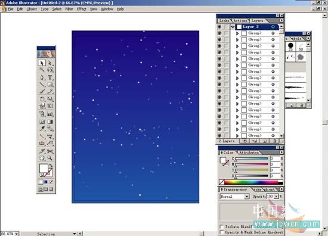Select the Direct Selection (white arrow) tool
Viewport: 328px width, 236px height.
click(x=50, y=63)
